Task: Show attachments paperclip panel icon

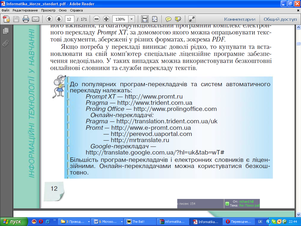Action: point(6,44)
